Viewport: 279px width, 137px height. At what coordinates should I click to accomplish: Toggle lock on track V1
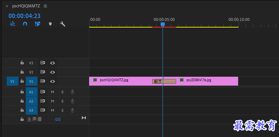pyautogui.click(x=22, y=81)
